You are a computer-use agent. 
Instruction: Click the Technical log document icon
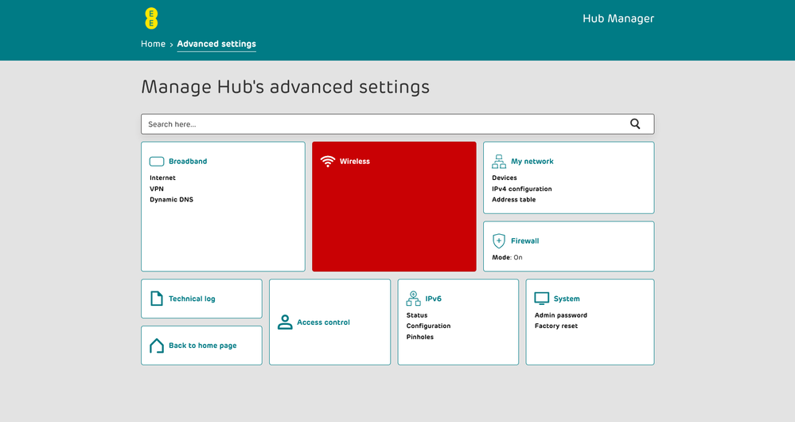point(157,299)
